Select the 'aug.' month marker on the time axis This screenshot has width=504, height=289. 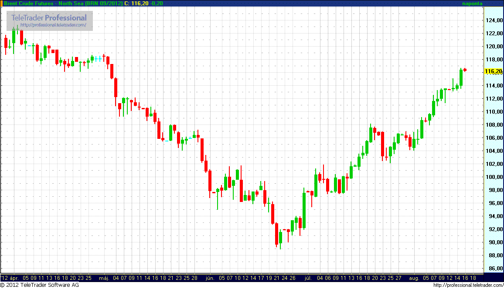point(414,278)
